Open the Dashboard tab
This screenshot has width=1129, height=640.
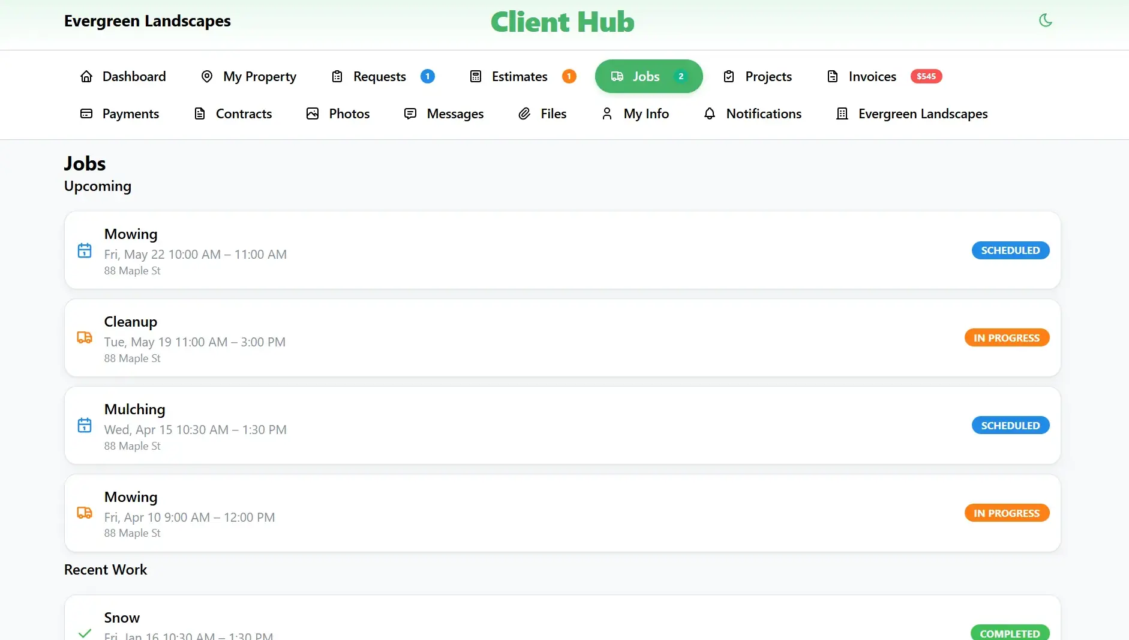123,76
